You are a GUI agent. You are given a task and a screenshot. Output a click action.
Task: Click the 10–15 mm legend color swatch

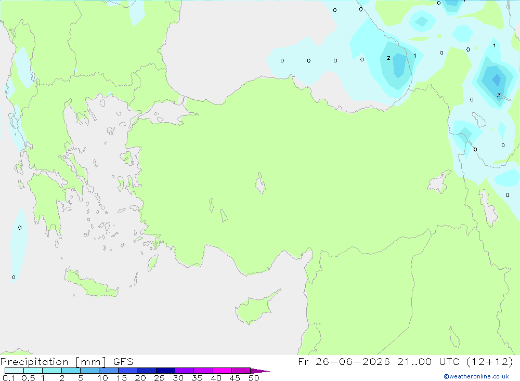109,371
